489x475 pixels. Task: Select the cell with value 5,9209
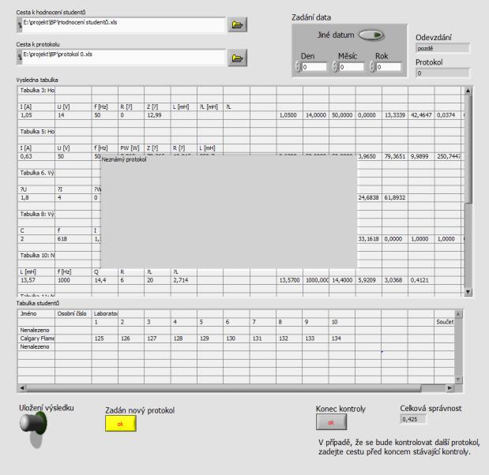pyautogui.click(x=369, y=280)
